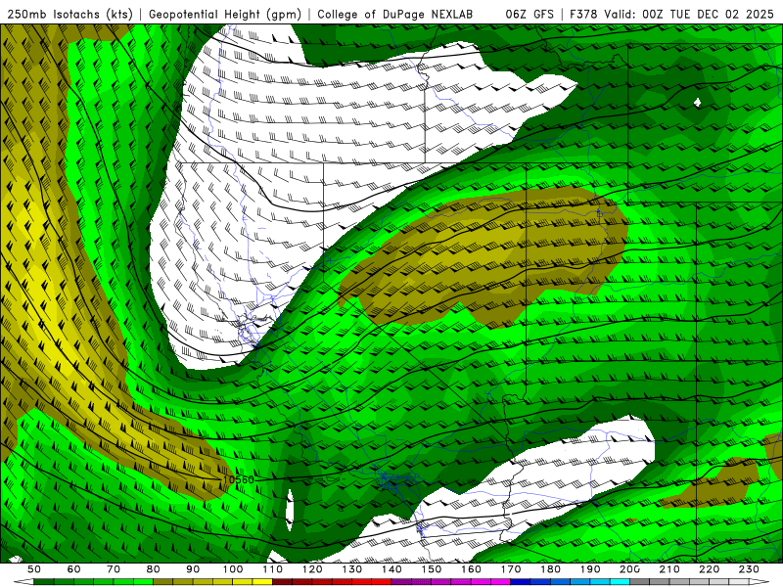Image resolution: width=783 pixels, height=587 pixels.
Task: Click the '80' color bar label
Action: 154,569
